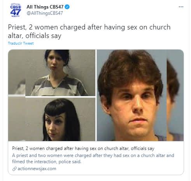Viewport: 191px width, 181px height.
Task: Click the Traducir Tweet link
Action: point(21,43)
